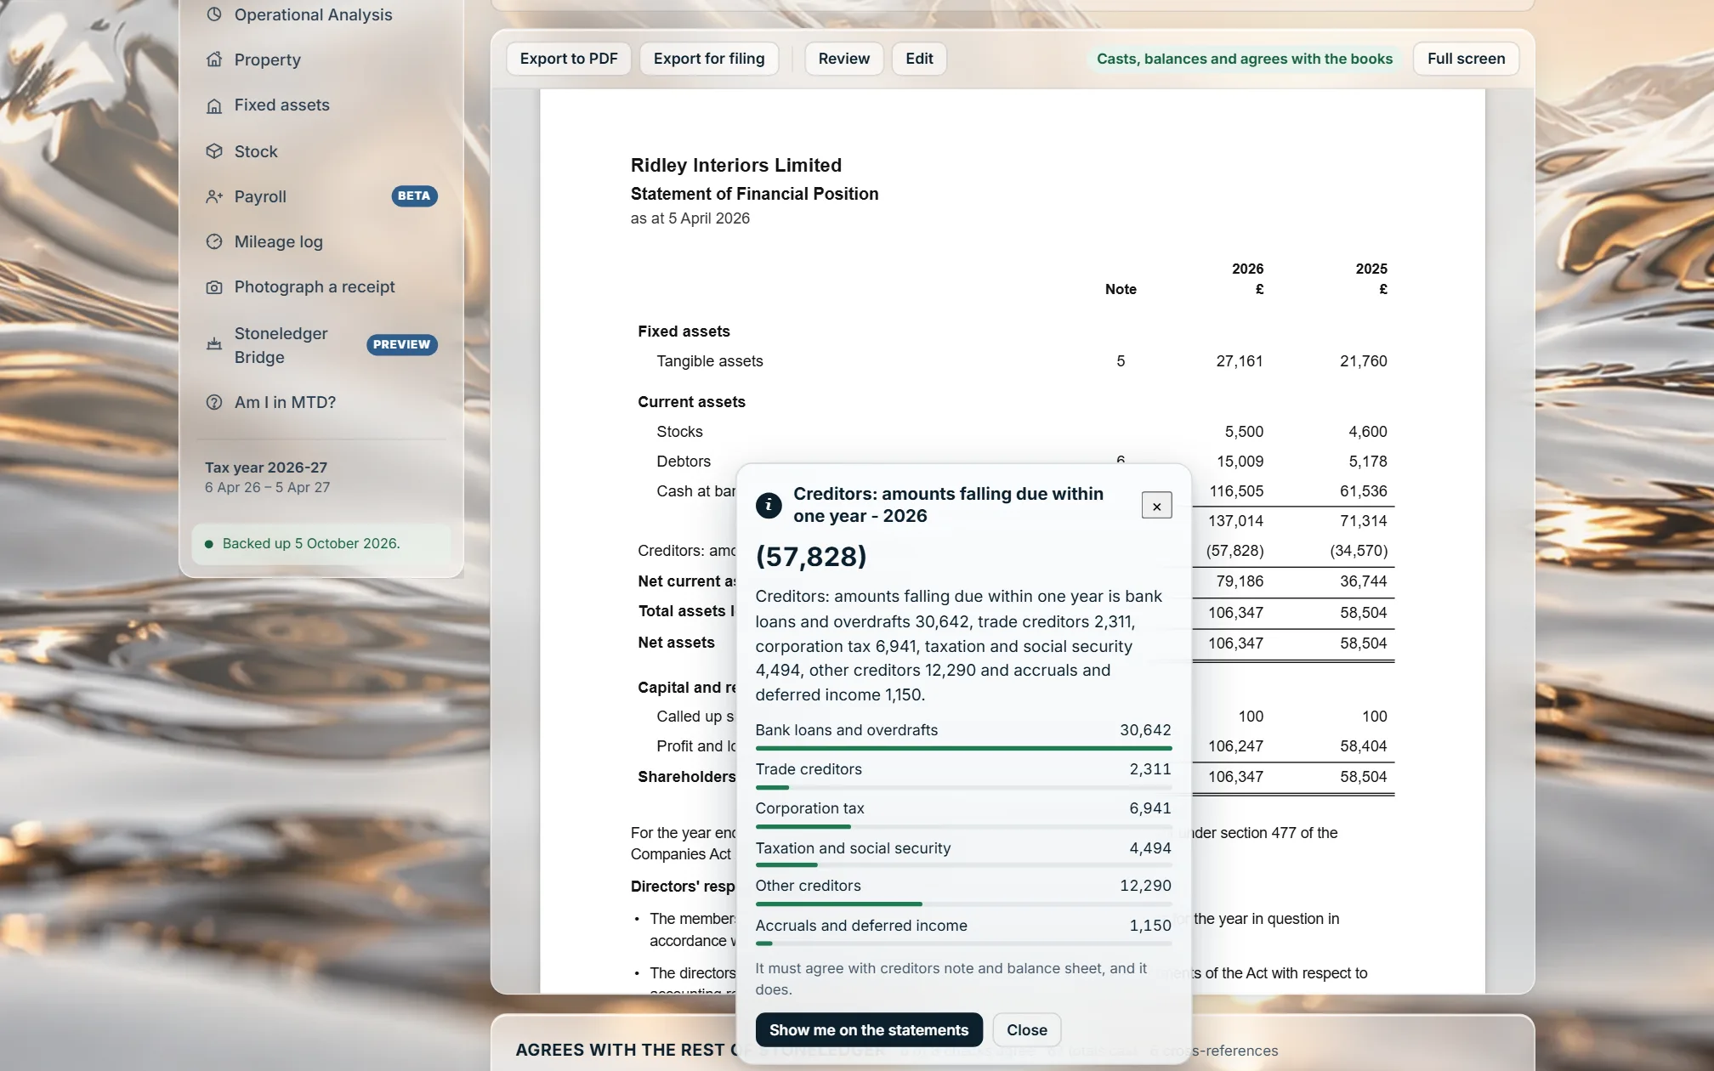This screenshot has width=1714, height=1071.
Task: Click the Payroll BETA badge
Action: click(x=414, y=196)
